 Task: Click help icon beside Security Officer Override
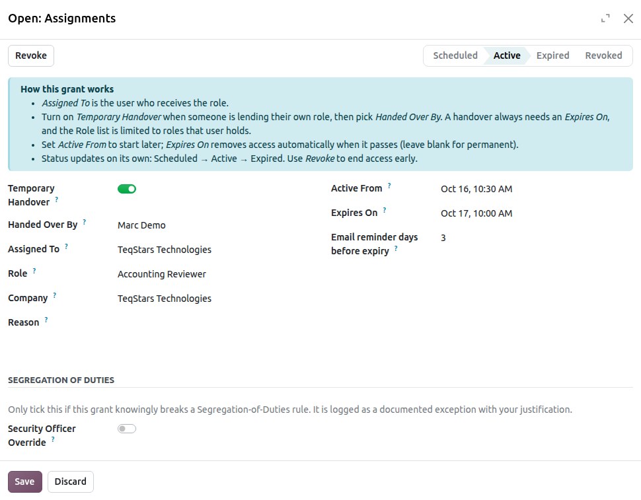point(53,439)
